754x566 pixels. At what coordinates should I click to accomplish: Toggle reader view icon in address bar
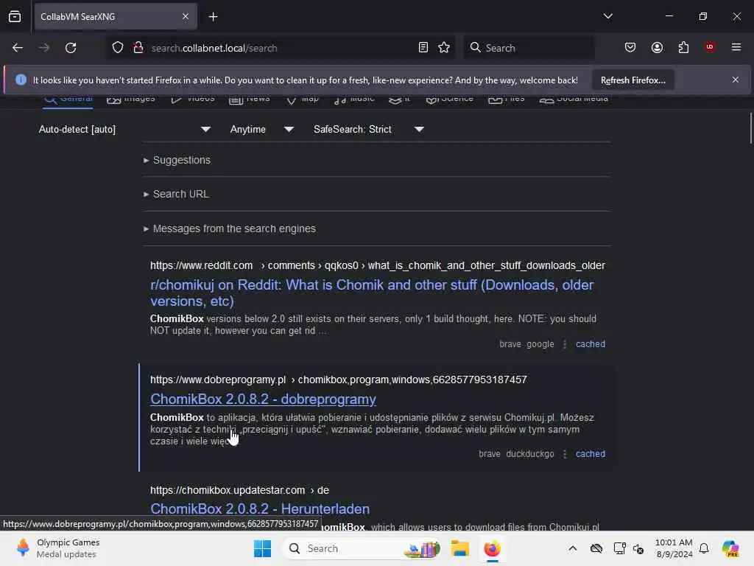[x=423, y=48]
